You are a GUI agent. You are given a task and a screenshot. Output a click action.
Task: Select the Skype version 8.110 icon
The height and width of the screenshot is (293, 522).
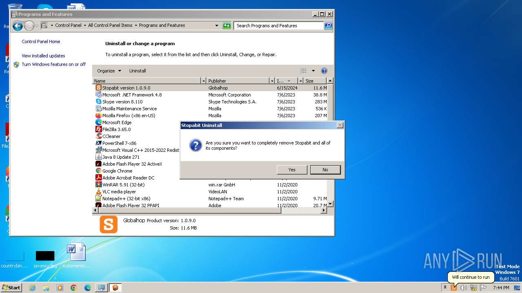[98, 102]
